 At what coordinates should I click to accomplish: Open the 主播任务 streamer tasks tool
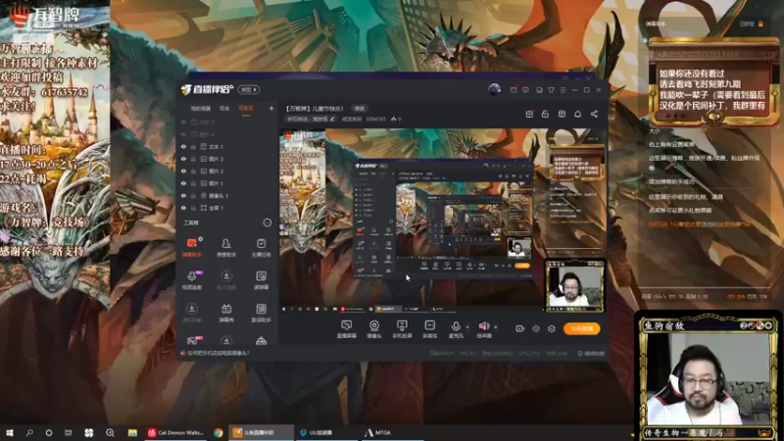(261, 248)
